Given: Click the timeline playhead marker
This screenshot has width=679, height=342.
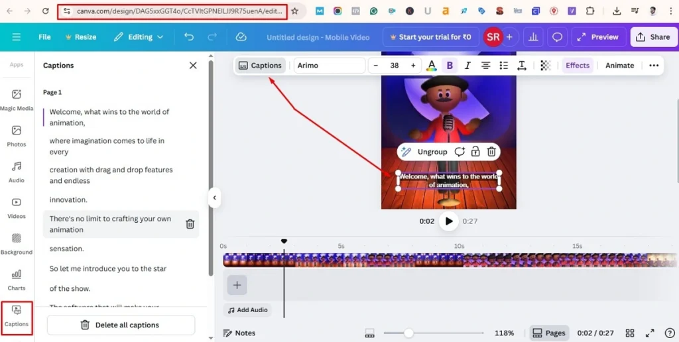Looking at the screenshot, I should [x=284, y=241].
